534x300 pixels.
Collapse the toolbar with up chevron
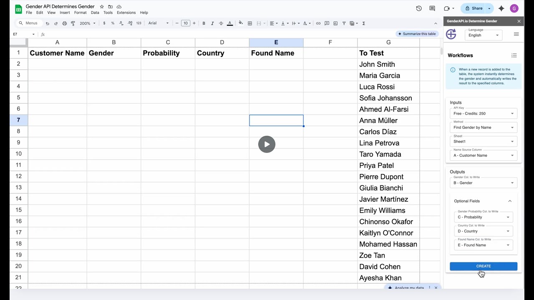[x=436, y=23]
